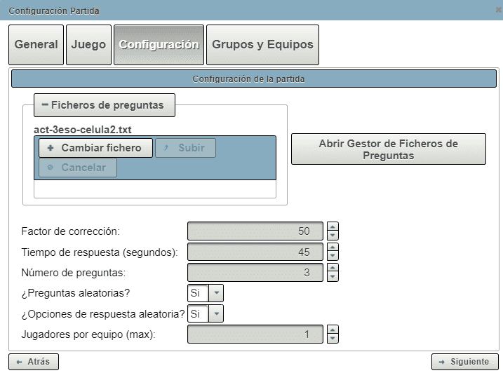Go back with the Atrás button
This screenshot has height=373, width=503.
(x=34, y=362)
